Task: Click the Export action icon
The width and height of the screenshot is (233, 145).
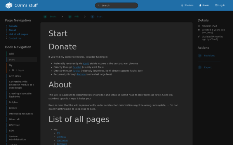Action: [x=200, y=67]
